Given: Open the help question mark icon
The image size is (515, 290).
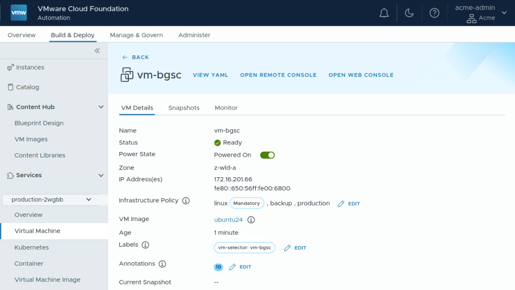Looking at the screenshot, I should click(434, 13).
